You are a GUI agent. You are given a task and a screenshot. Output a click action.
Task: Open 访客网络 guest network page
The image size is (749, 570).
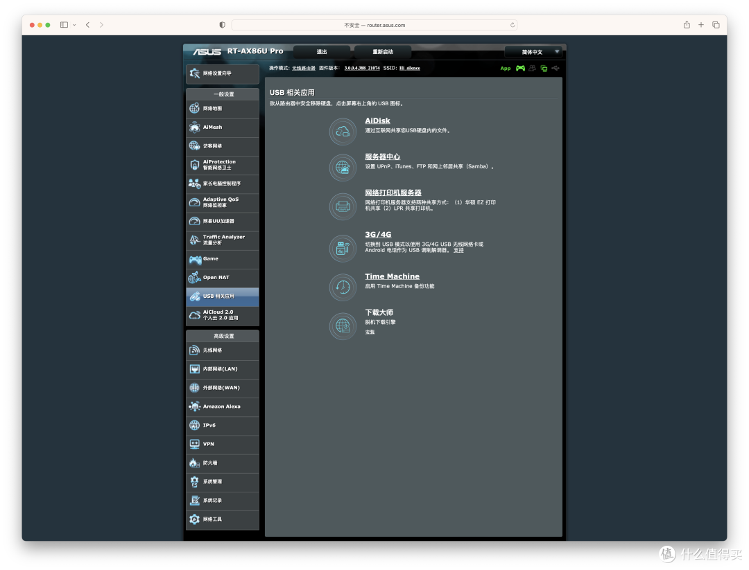(x=222, y=146)
